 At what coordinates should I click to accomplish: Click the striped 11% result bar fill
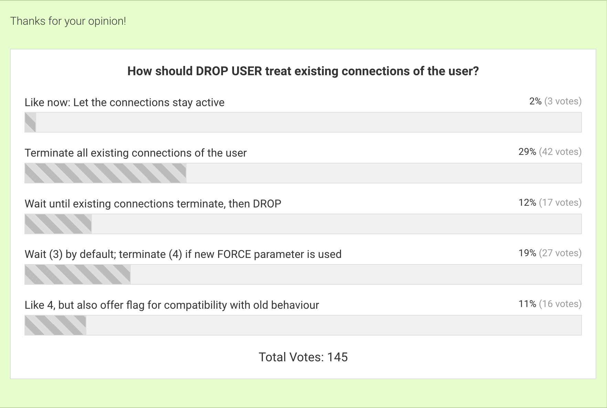point(55,325)
